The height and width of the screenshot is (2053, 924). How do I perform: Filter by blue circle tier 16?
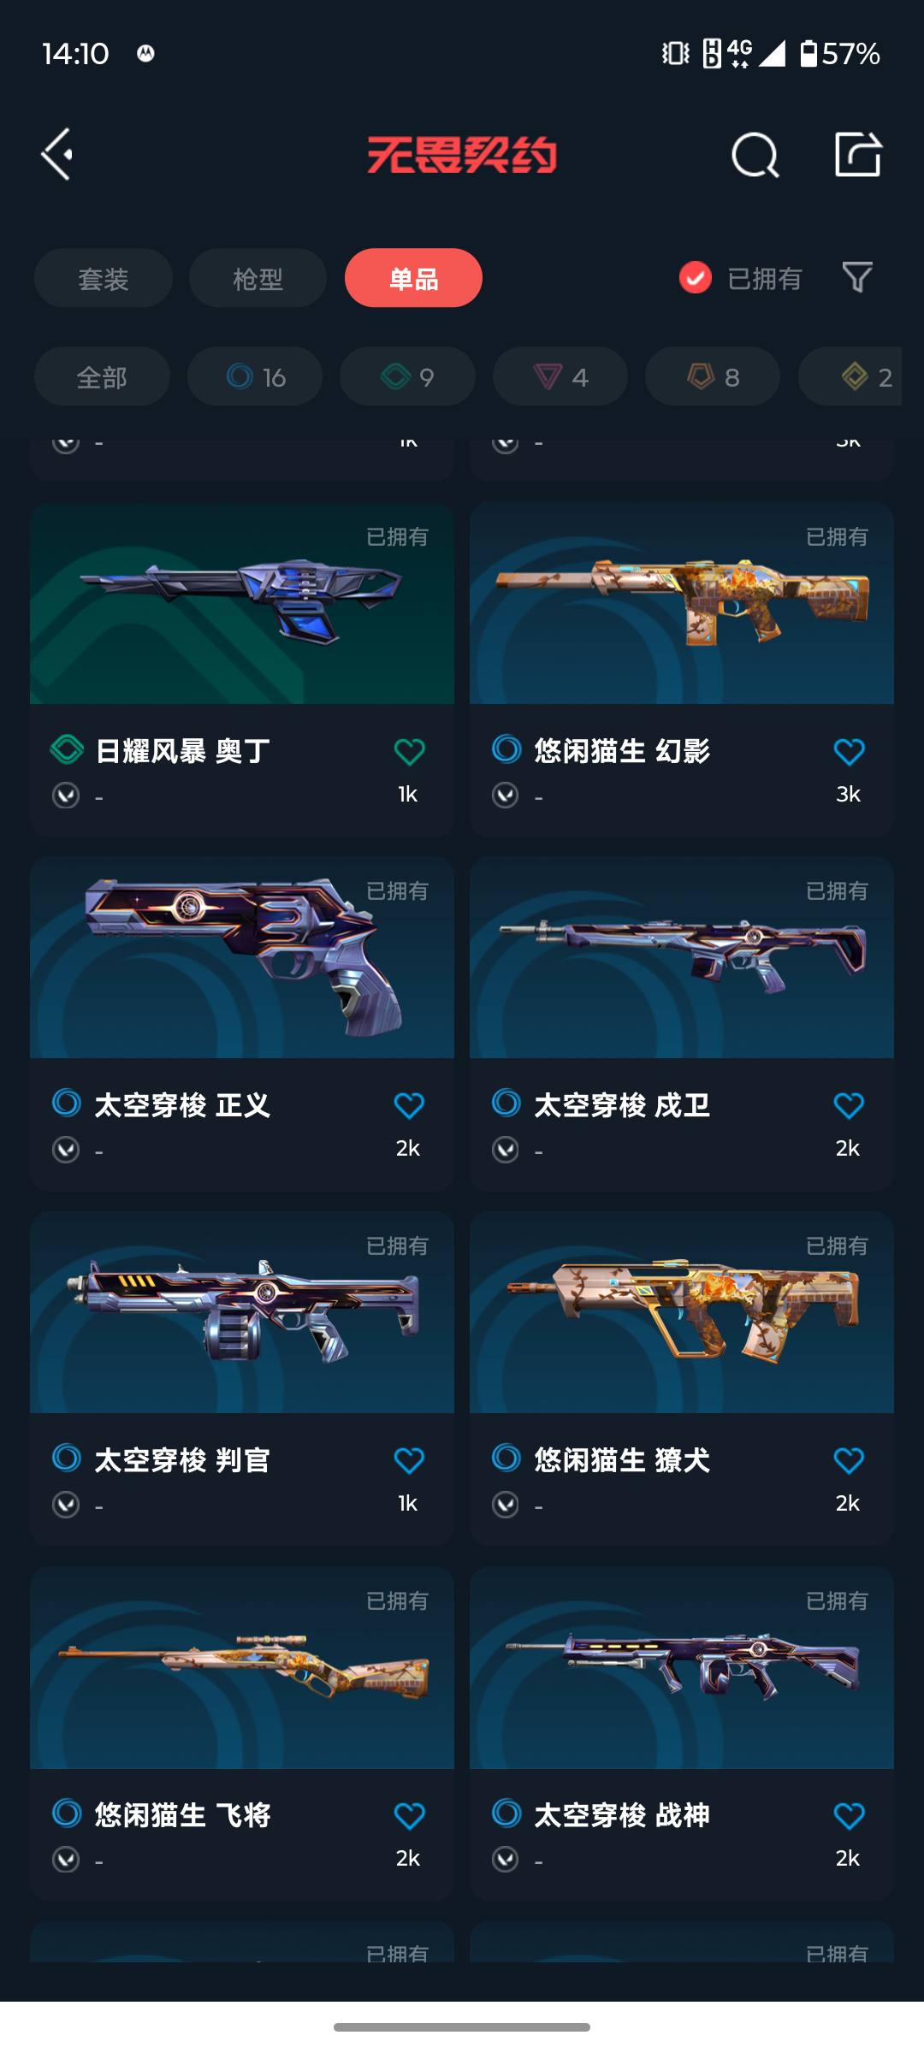[255, 376]
